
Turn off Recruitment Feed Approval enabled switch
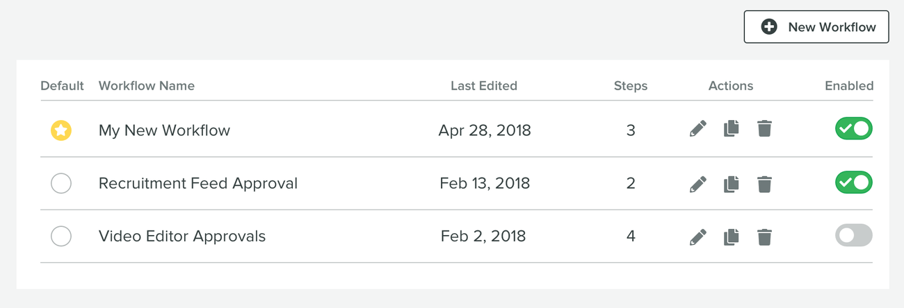[853, 182]
